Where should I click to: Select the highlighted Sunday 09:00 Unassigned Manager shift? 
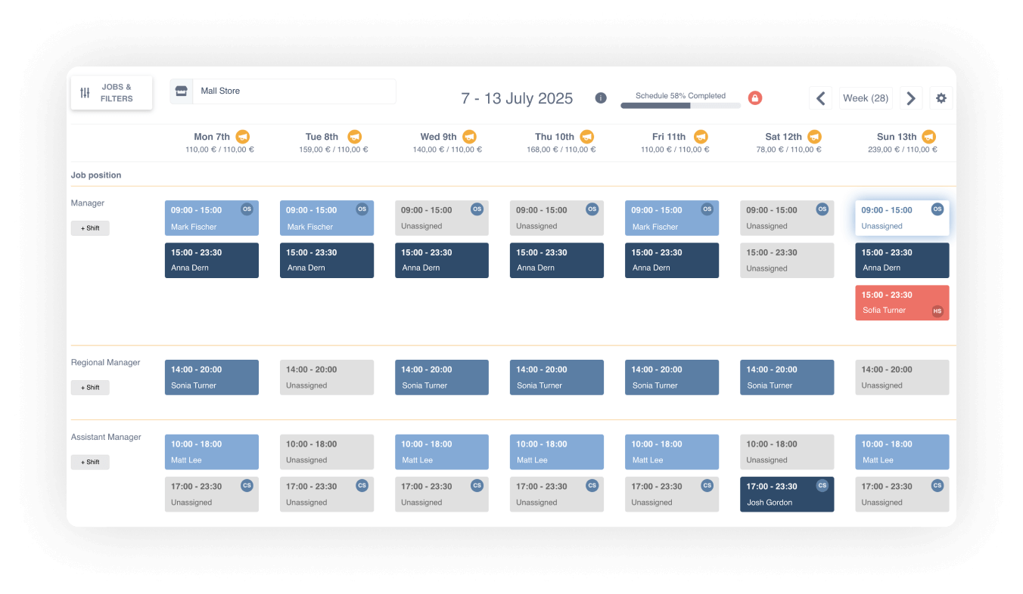[902, 218]
